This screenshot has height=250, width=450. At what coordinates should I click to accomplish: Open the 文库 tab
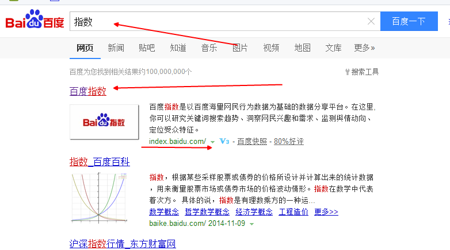pos(333,48)
